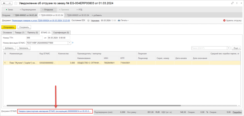Click + добавить to add a shipment

tap(97, 15)
